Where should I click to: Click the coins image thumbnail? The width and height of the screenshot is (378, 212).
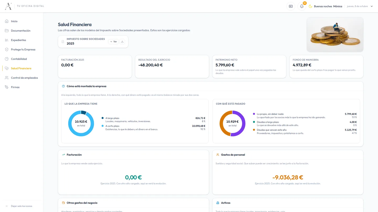tap(335, 35)
